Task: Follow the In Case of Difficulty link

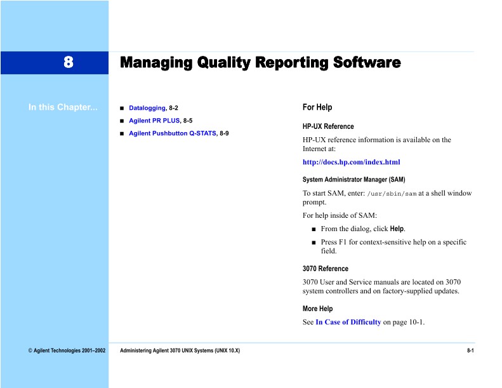Action: 348,322
